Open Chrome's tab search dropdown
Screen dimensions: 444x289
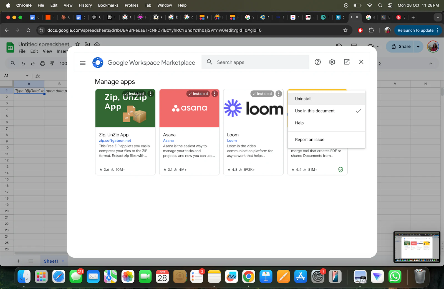[438, 17]
